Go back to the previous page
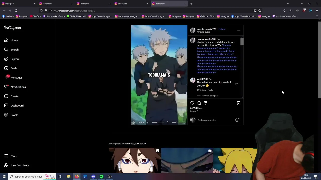The image size is (321, 180). point(4,11)
